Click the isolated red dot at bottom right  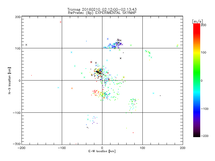point(133,133)
